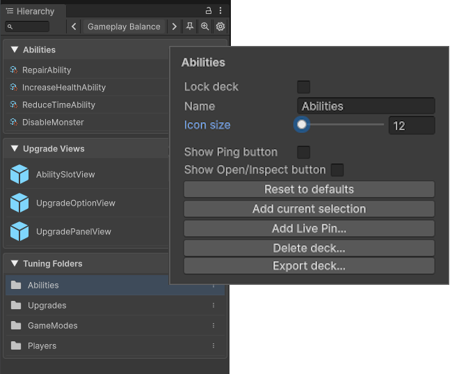Screen dimensions: 459x374
Task: Select the RepairAbility item text
Action: point(47,70)
